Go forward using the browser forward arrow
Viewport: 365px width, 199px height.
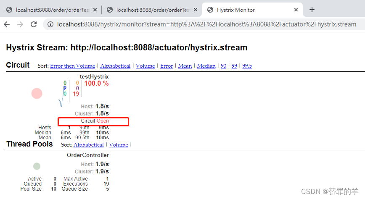(20, 24)
